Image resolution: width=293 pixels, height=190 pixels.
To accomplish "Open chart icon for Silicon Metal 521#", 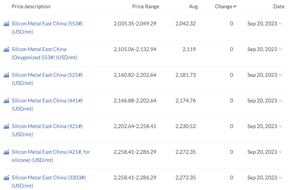I will 6,75.
